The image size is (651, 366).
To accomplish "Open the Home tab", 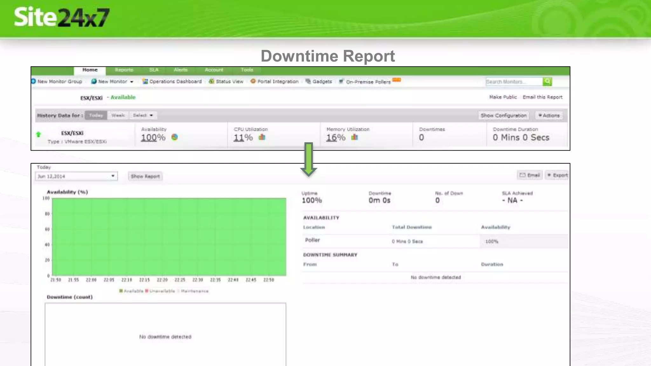I will [x=90, y=70].
